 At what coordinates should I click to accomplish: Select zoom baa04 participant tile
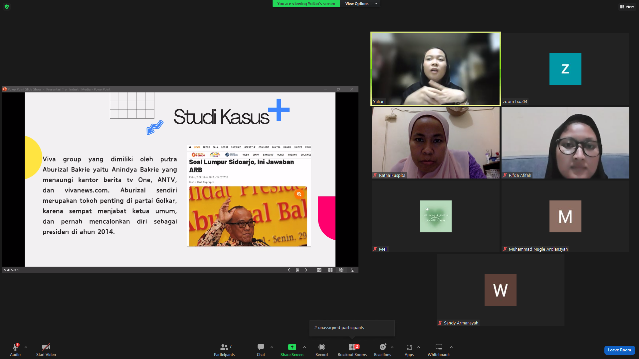(x=565, y=69)
